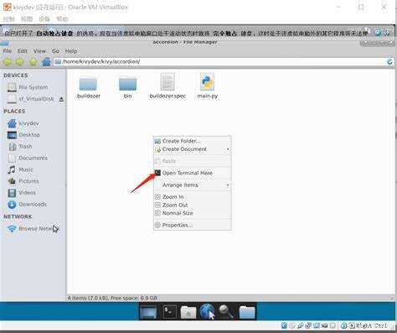
Task: Select the main.py Python file
Action: click(208, 86)
